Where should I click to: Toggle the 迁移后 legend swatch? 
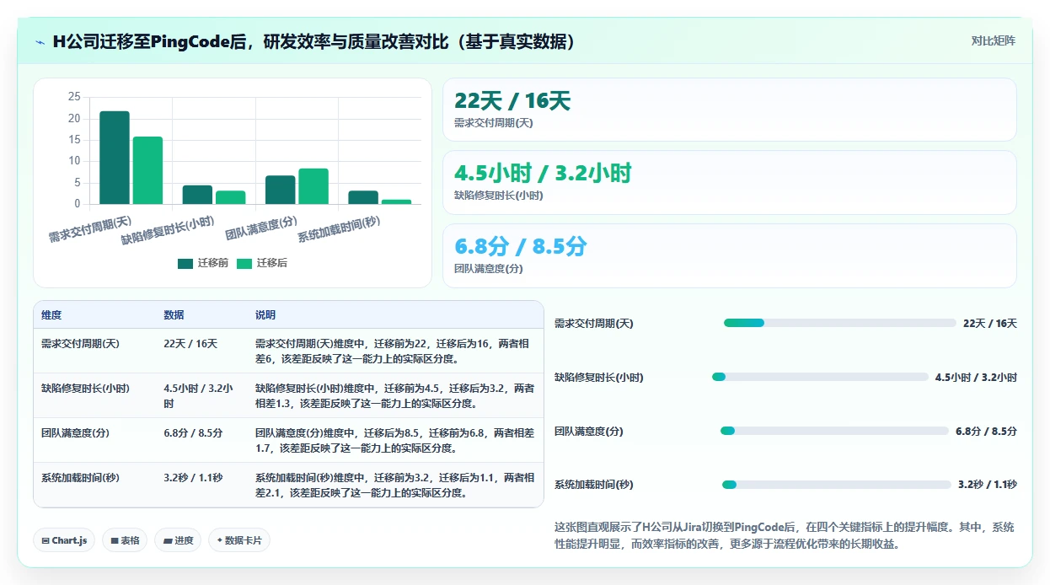244,263
